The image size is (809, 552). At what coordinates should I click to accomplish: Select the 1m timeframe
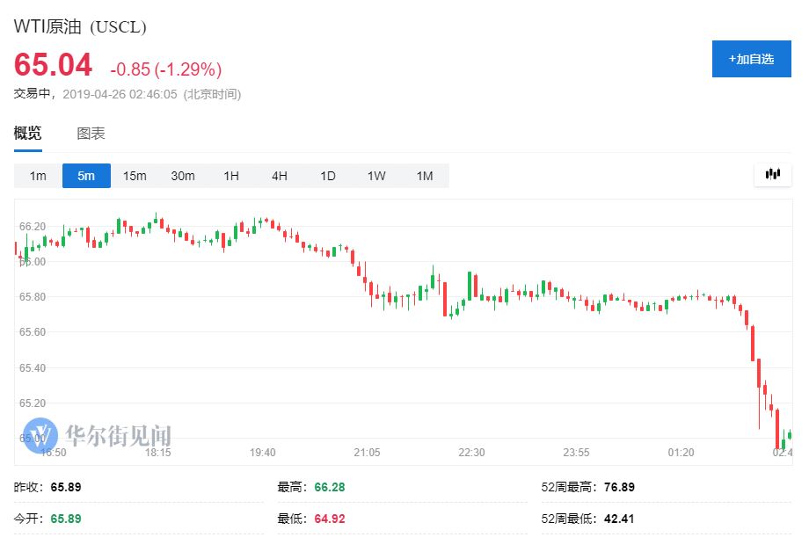click(38, 176)
